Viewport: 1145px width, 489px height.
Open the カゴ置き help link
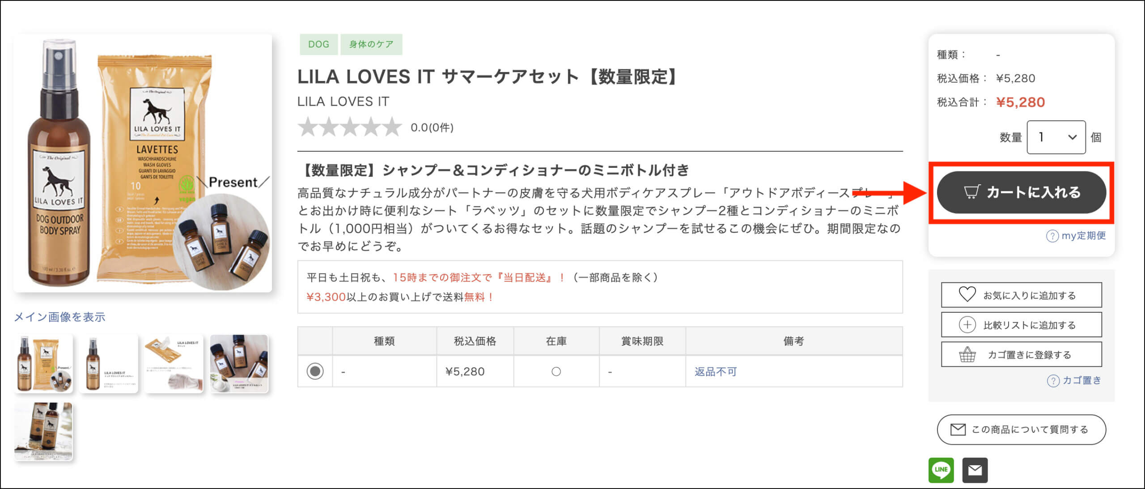pyautogui.click(x=1081, y=381)
